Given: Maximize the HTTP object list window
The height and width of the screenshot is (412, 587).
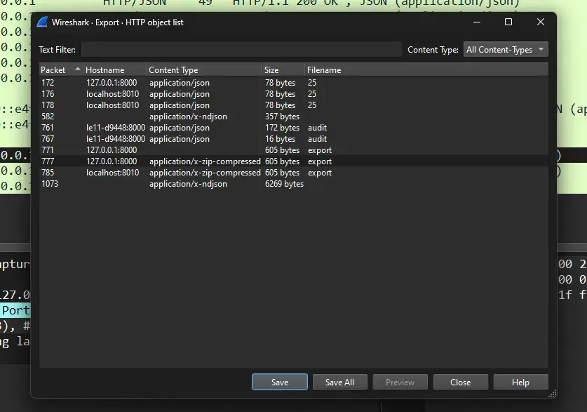Looking at the screenshot, I should tap(508, 22).
